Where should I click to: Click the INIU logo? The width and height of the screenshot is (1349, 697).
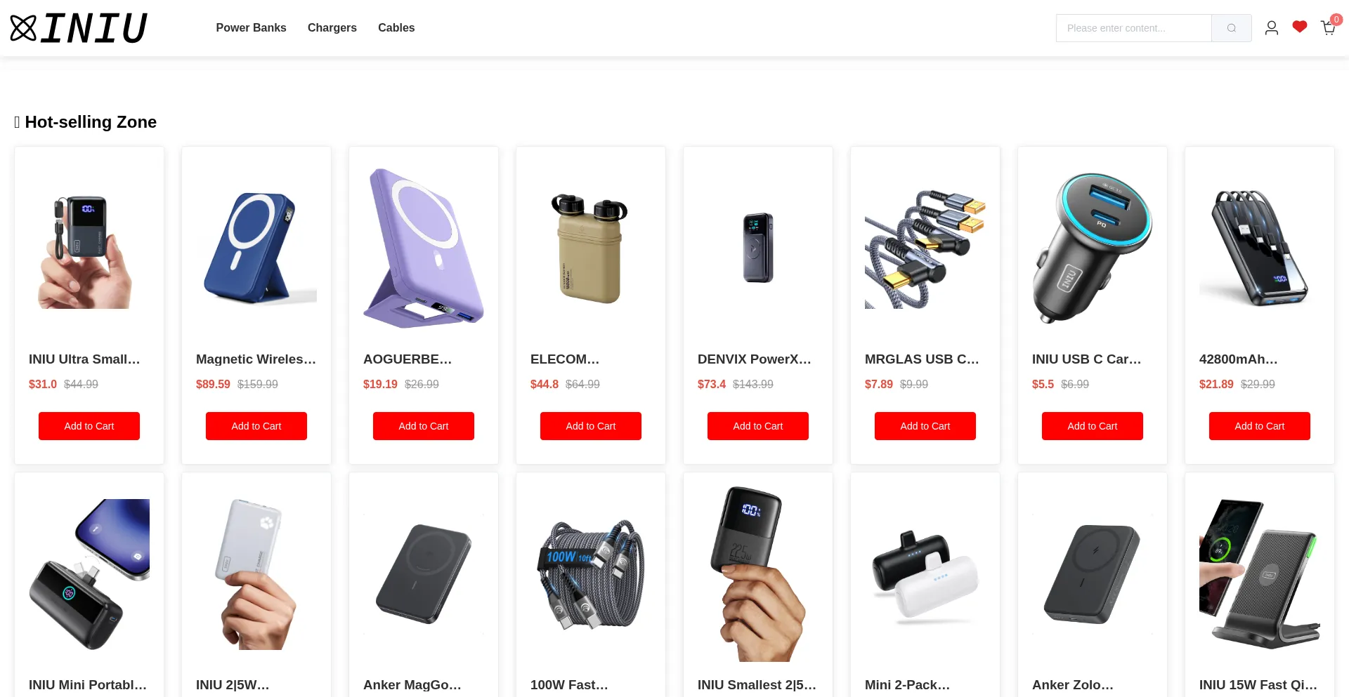point(79,28)
